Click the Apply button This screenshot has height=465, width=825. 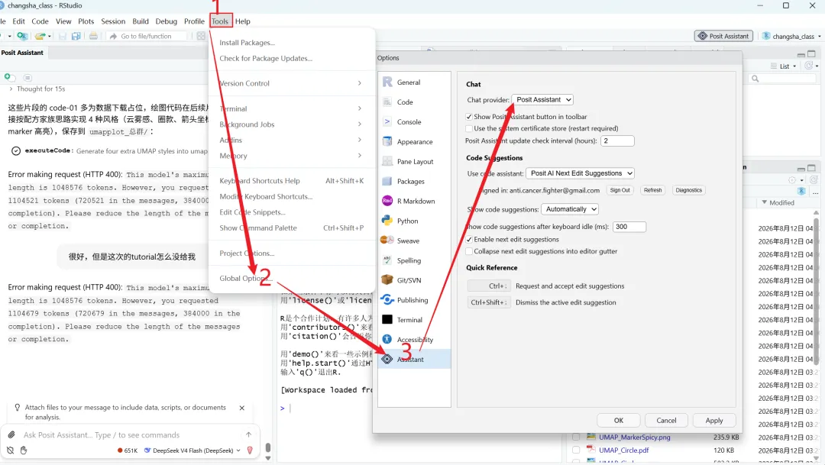pyautogui.click(x=714, y=420)
